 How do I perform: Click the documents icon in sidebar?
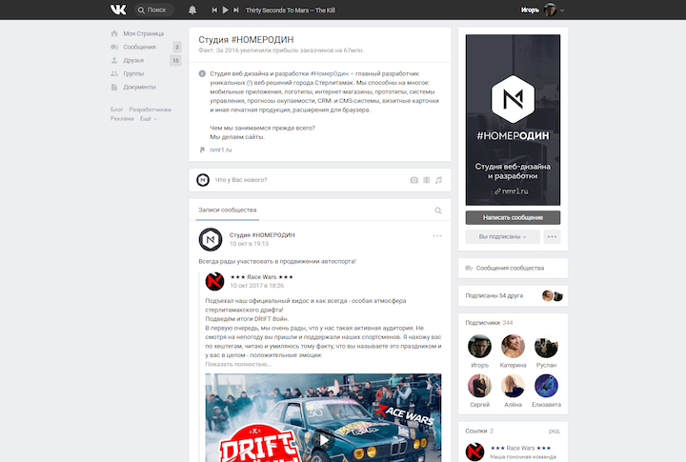click(x=114, y=87)
